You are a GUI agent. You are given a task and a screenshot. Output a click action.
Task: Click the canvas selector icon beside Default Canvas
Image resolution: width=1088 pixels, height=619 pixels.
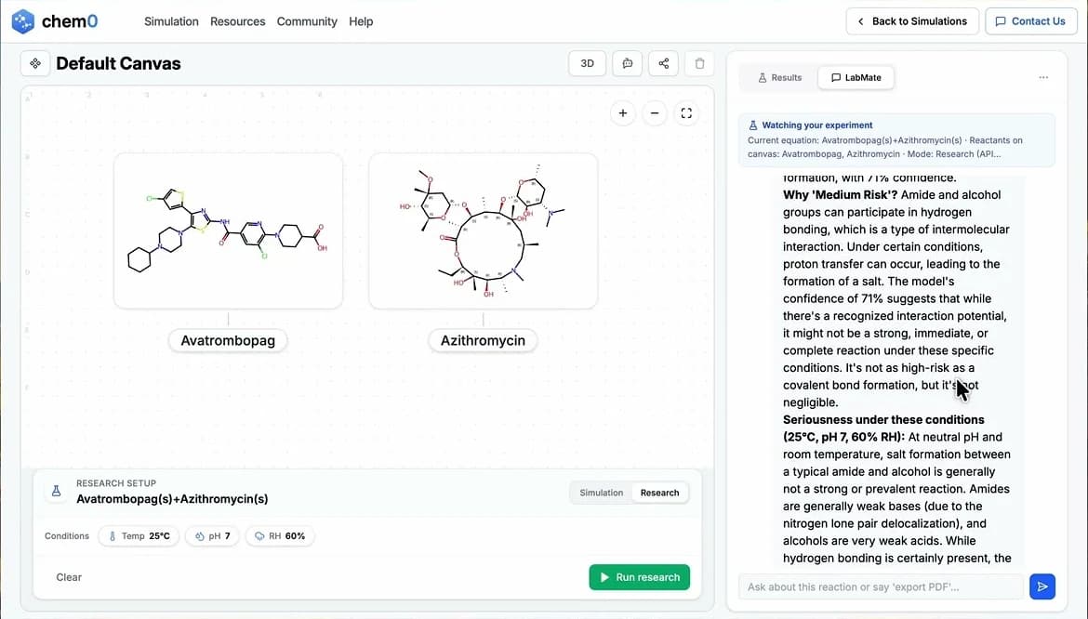[34, 64]
